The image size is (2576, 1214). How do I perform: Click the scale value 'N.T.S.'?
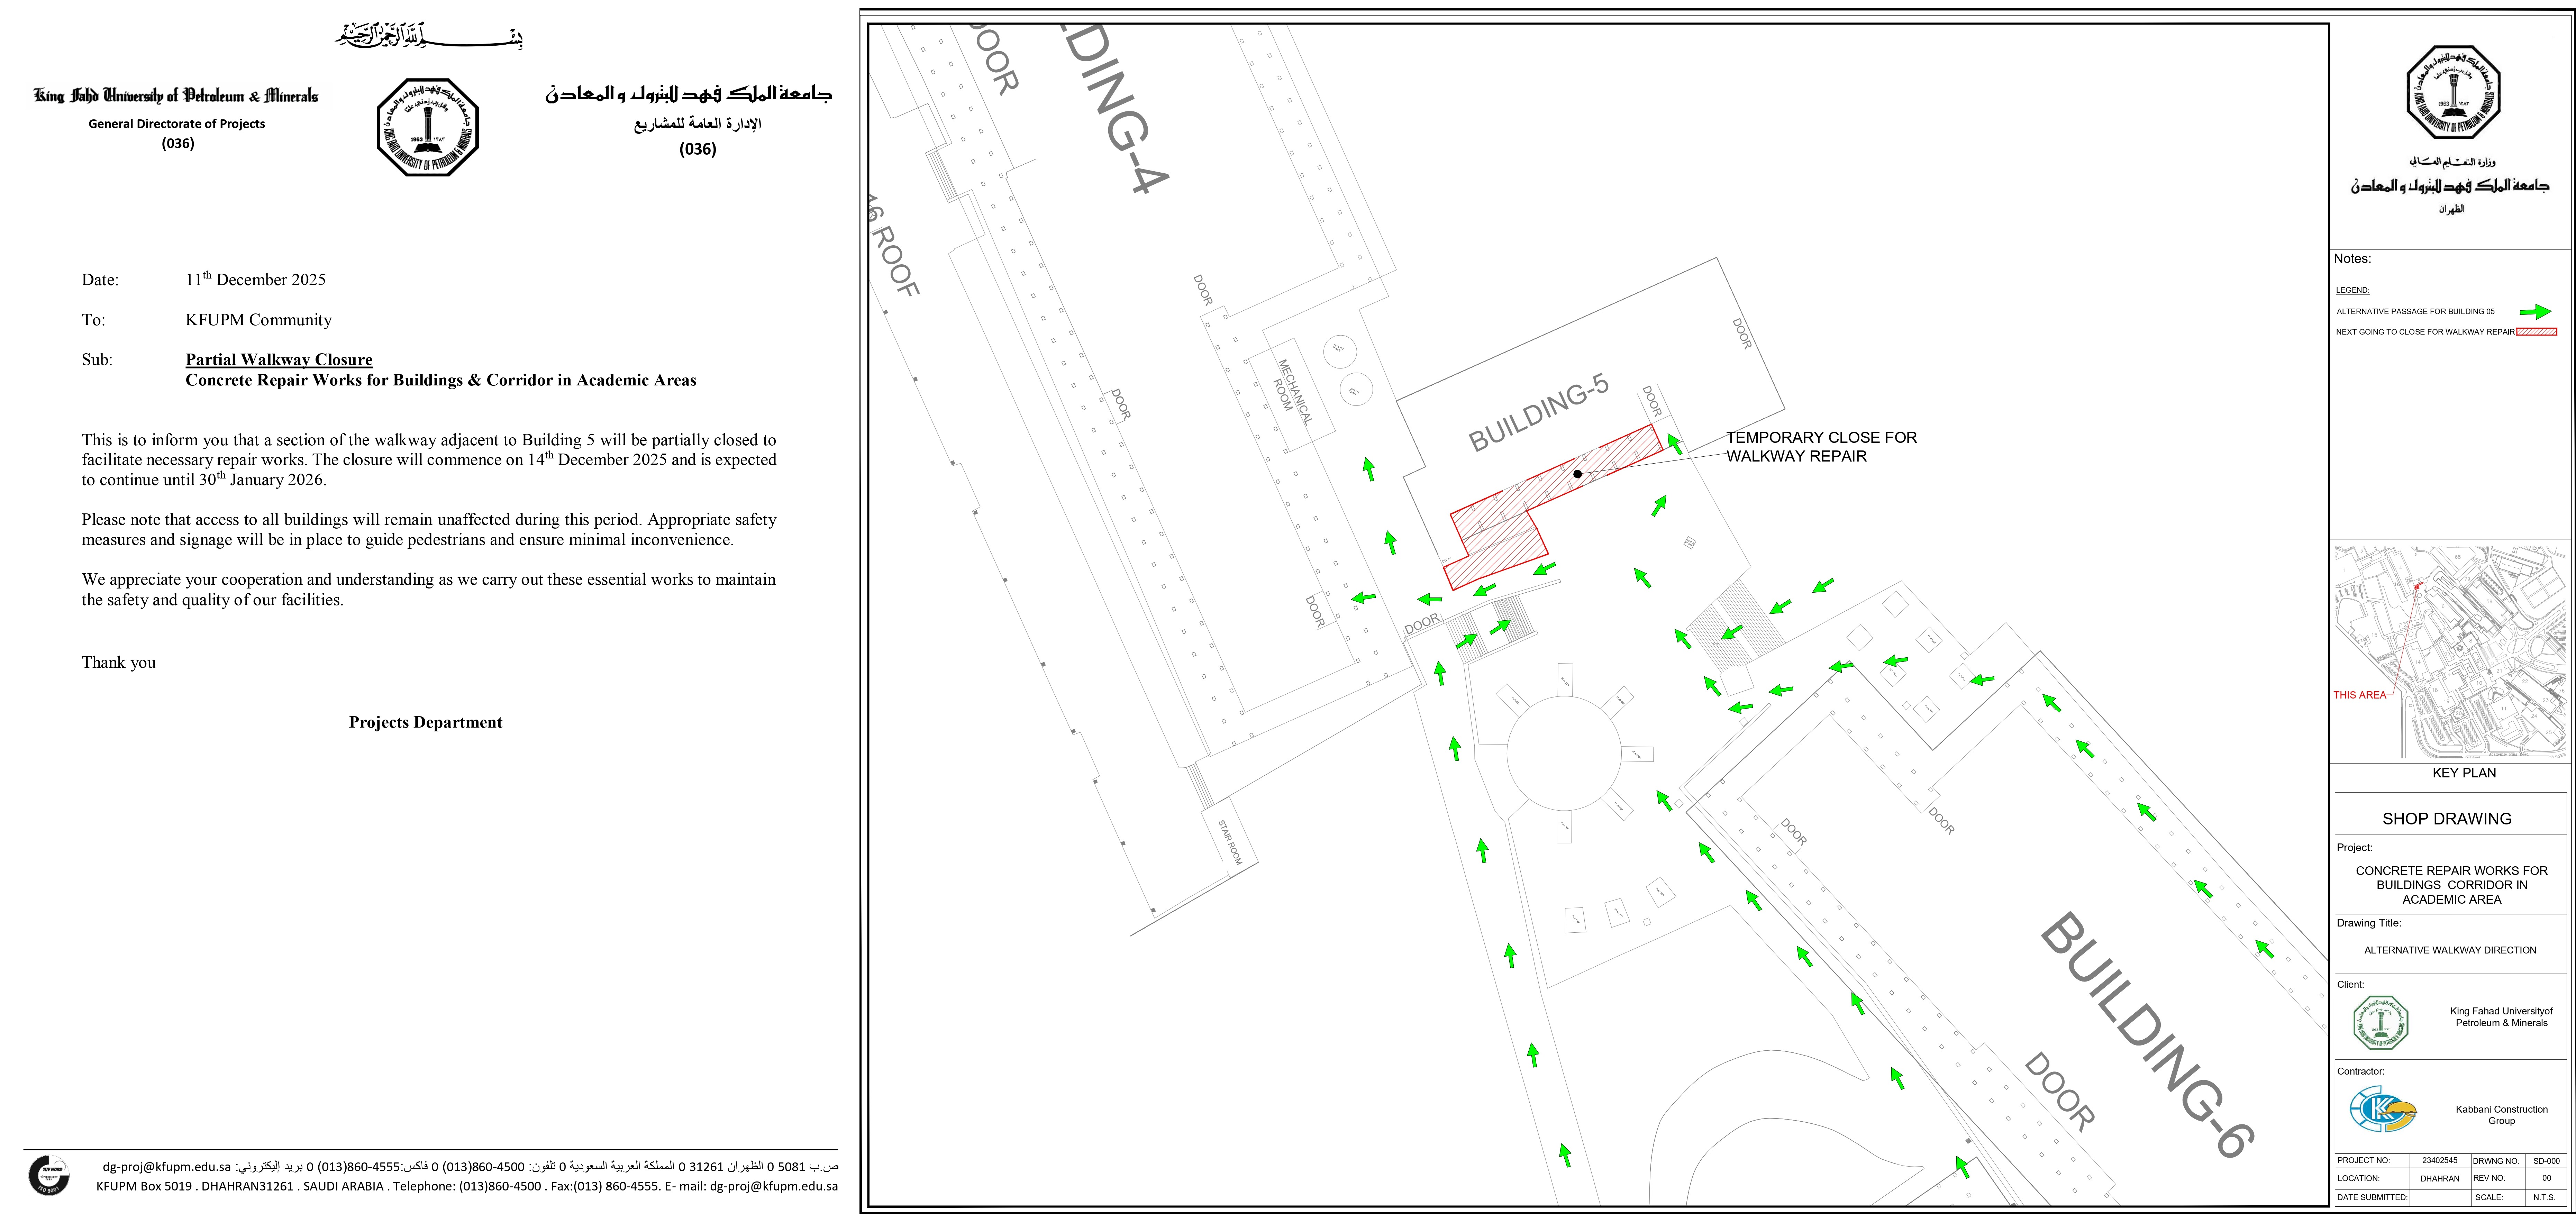pos(2544,1197)
